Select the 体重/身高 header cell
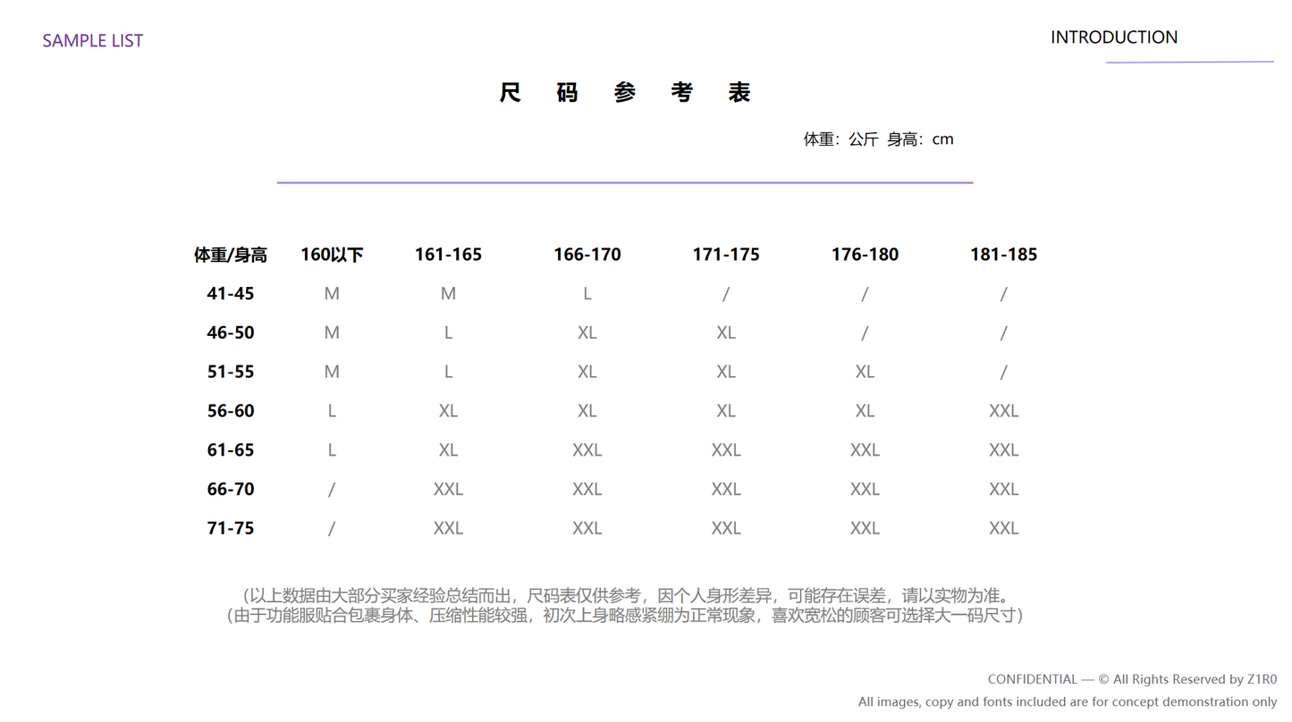This screenshot has height=722, width=1292. click(x=230, y=255)
